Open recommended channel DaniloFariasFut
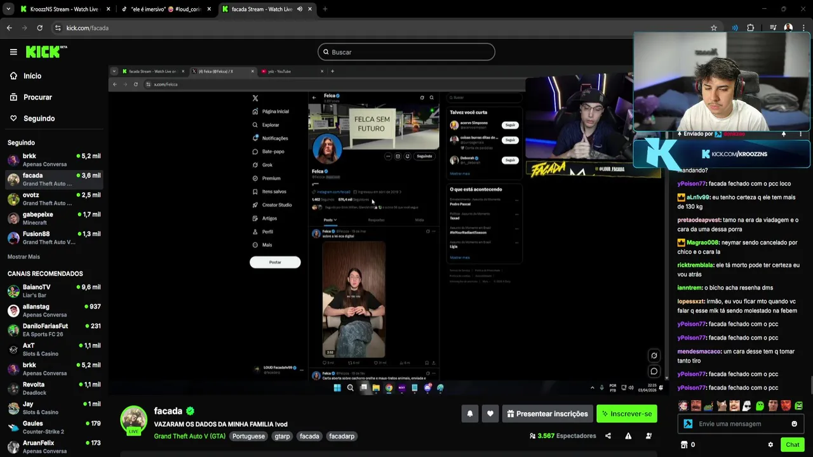Image resolution: width=813 pixels, height=457 pixels. [x=54, y=330]
